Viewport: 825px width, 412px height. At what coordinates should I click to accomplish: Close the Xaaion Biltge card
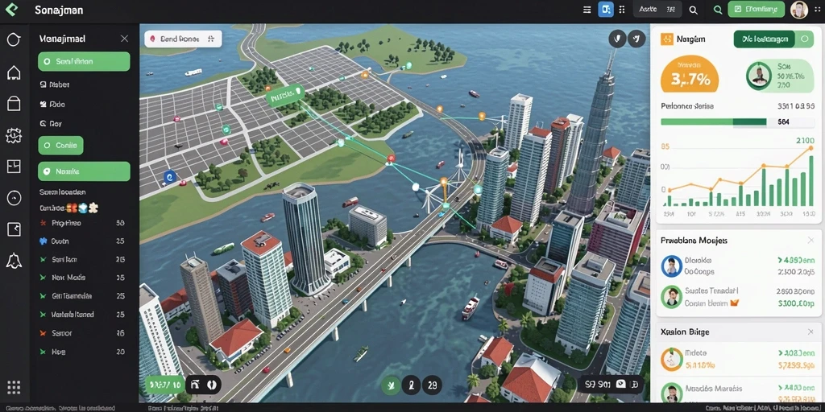[x=810, y=332]
